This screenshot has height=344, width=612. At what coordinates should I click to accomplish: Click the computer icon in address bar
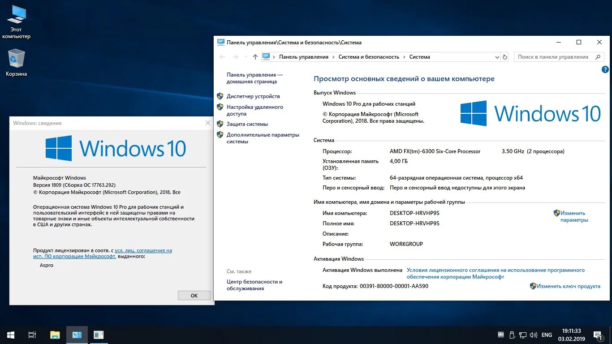click(267, 56)
